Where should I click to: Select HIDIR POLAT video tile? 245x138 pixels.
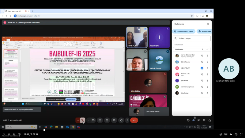click(x=137, y=37)
